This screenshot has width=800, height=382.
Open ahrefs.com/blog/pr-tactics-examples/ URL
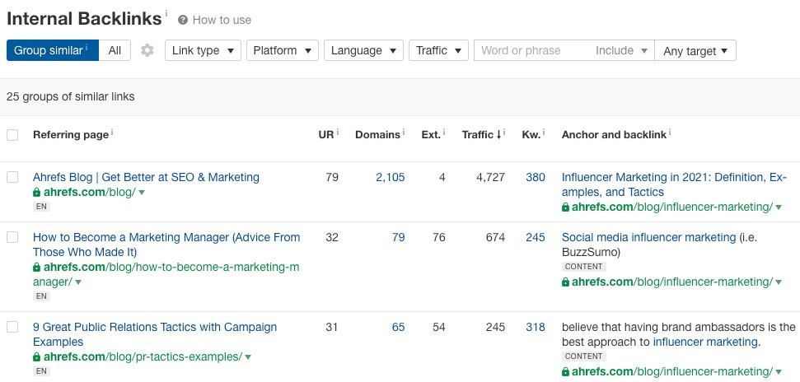(143, 357)
